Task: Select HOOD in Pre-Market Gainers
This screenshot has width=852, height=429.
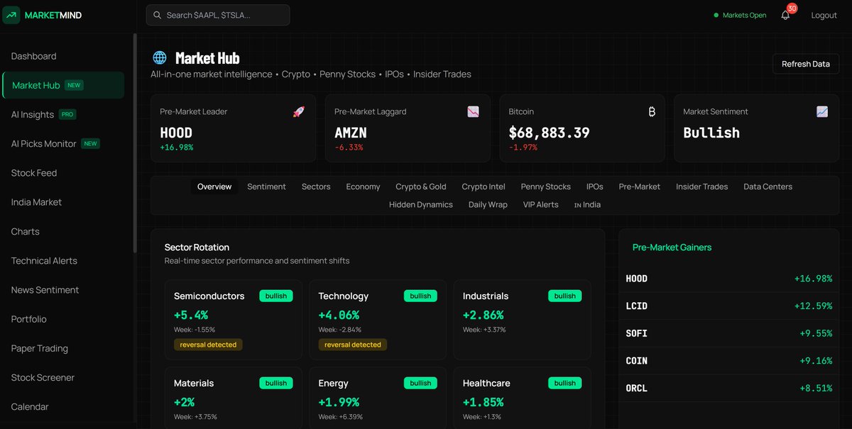Action: click(x=728, y=279)
